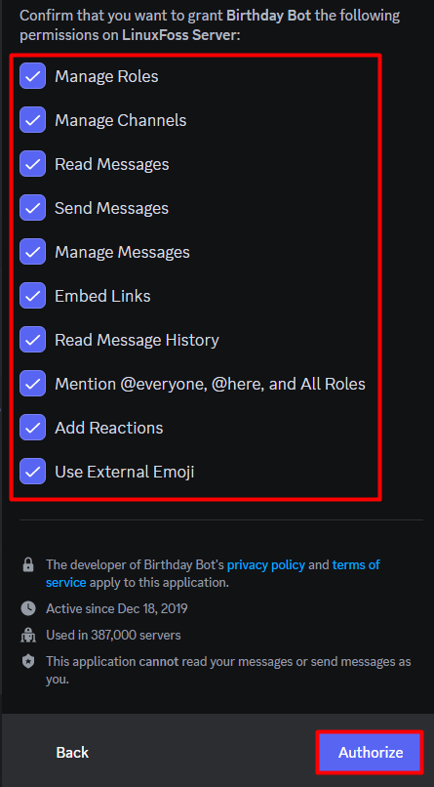Click the Manage Roles label text

[106, 76]
